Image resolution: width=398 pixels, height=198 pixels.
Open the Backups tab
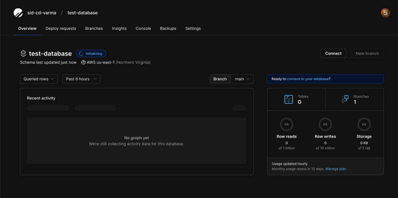(x=168, y=28)
